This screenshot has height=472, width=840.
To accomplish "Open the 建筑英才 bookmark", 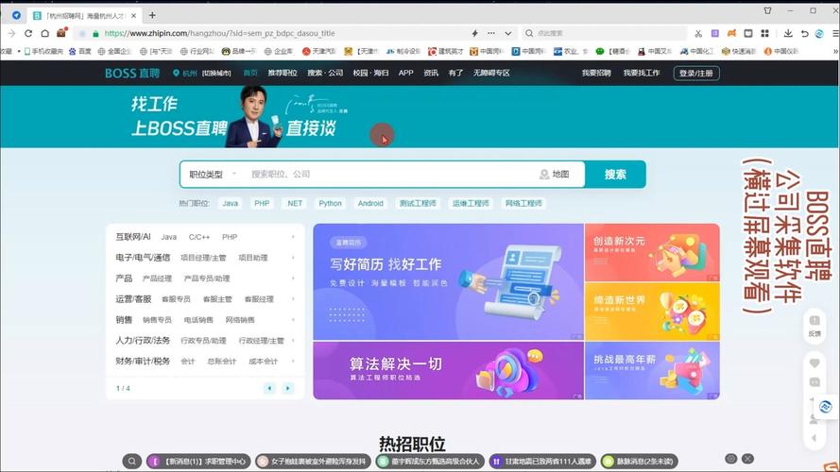I will pyautogui.click(x=445, y=51).
